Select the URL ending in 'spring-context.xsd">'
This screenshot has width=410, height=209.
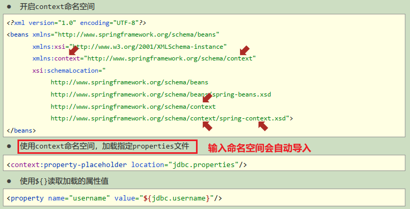point(172,118)
